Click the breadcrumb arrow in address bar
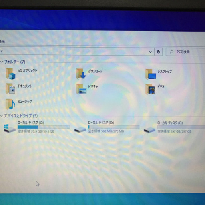 [2, 51]
